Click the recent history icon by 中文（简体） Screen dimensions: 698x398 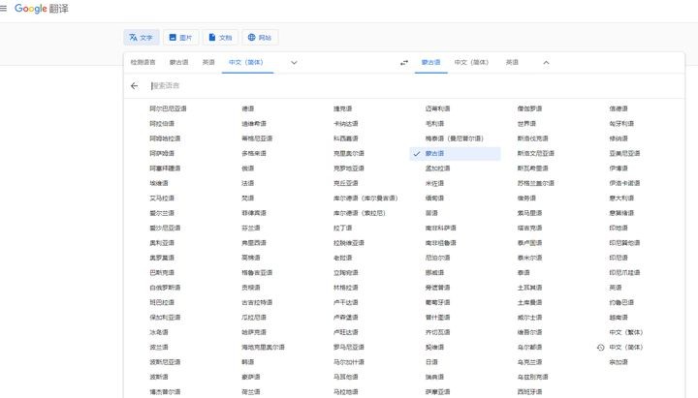[x=600, y=348]
